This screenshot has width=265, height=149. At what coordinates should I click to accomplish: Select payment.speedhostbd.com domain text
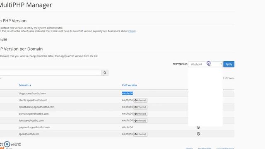tap(34, 127)
